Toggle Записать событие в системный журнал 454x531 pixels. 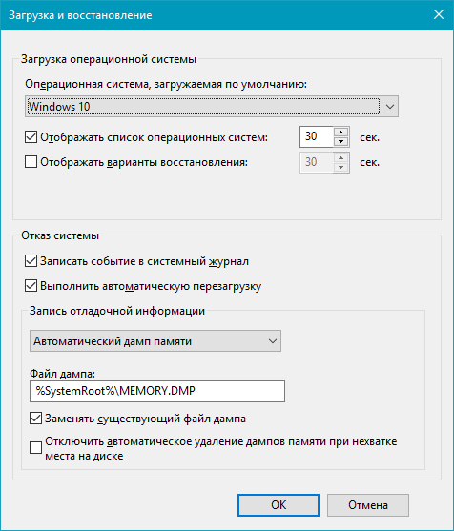[31, 261]
